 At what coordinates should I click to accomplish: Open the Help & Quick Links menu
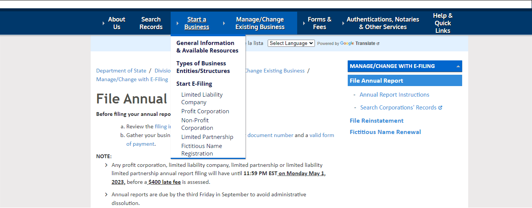(x=443, y=23)
